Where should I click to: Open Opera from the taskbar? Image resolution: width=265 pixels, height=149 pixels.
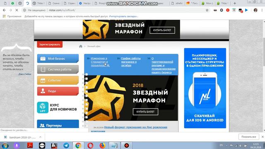pos(90,145)
